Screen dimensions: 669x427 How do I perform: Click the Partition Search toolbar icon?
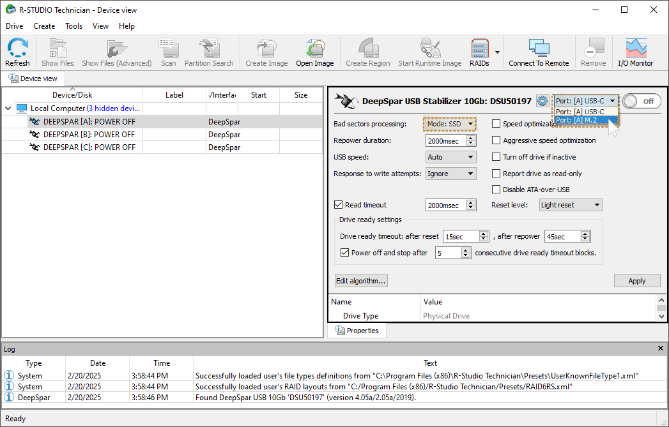(x=209, y=48)
